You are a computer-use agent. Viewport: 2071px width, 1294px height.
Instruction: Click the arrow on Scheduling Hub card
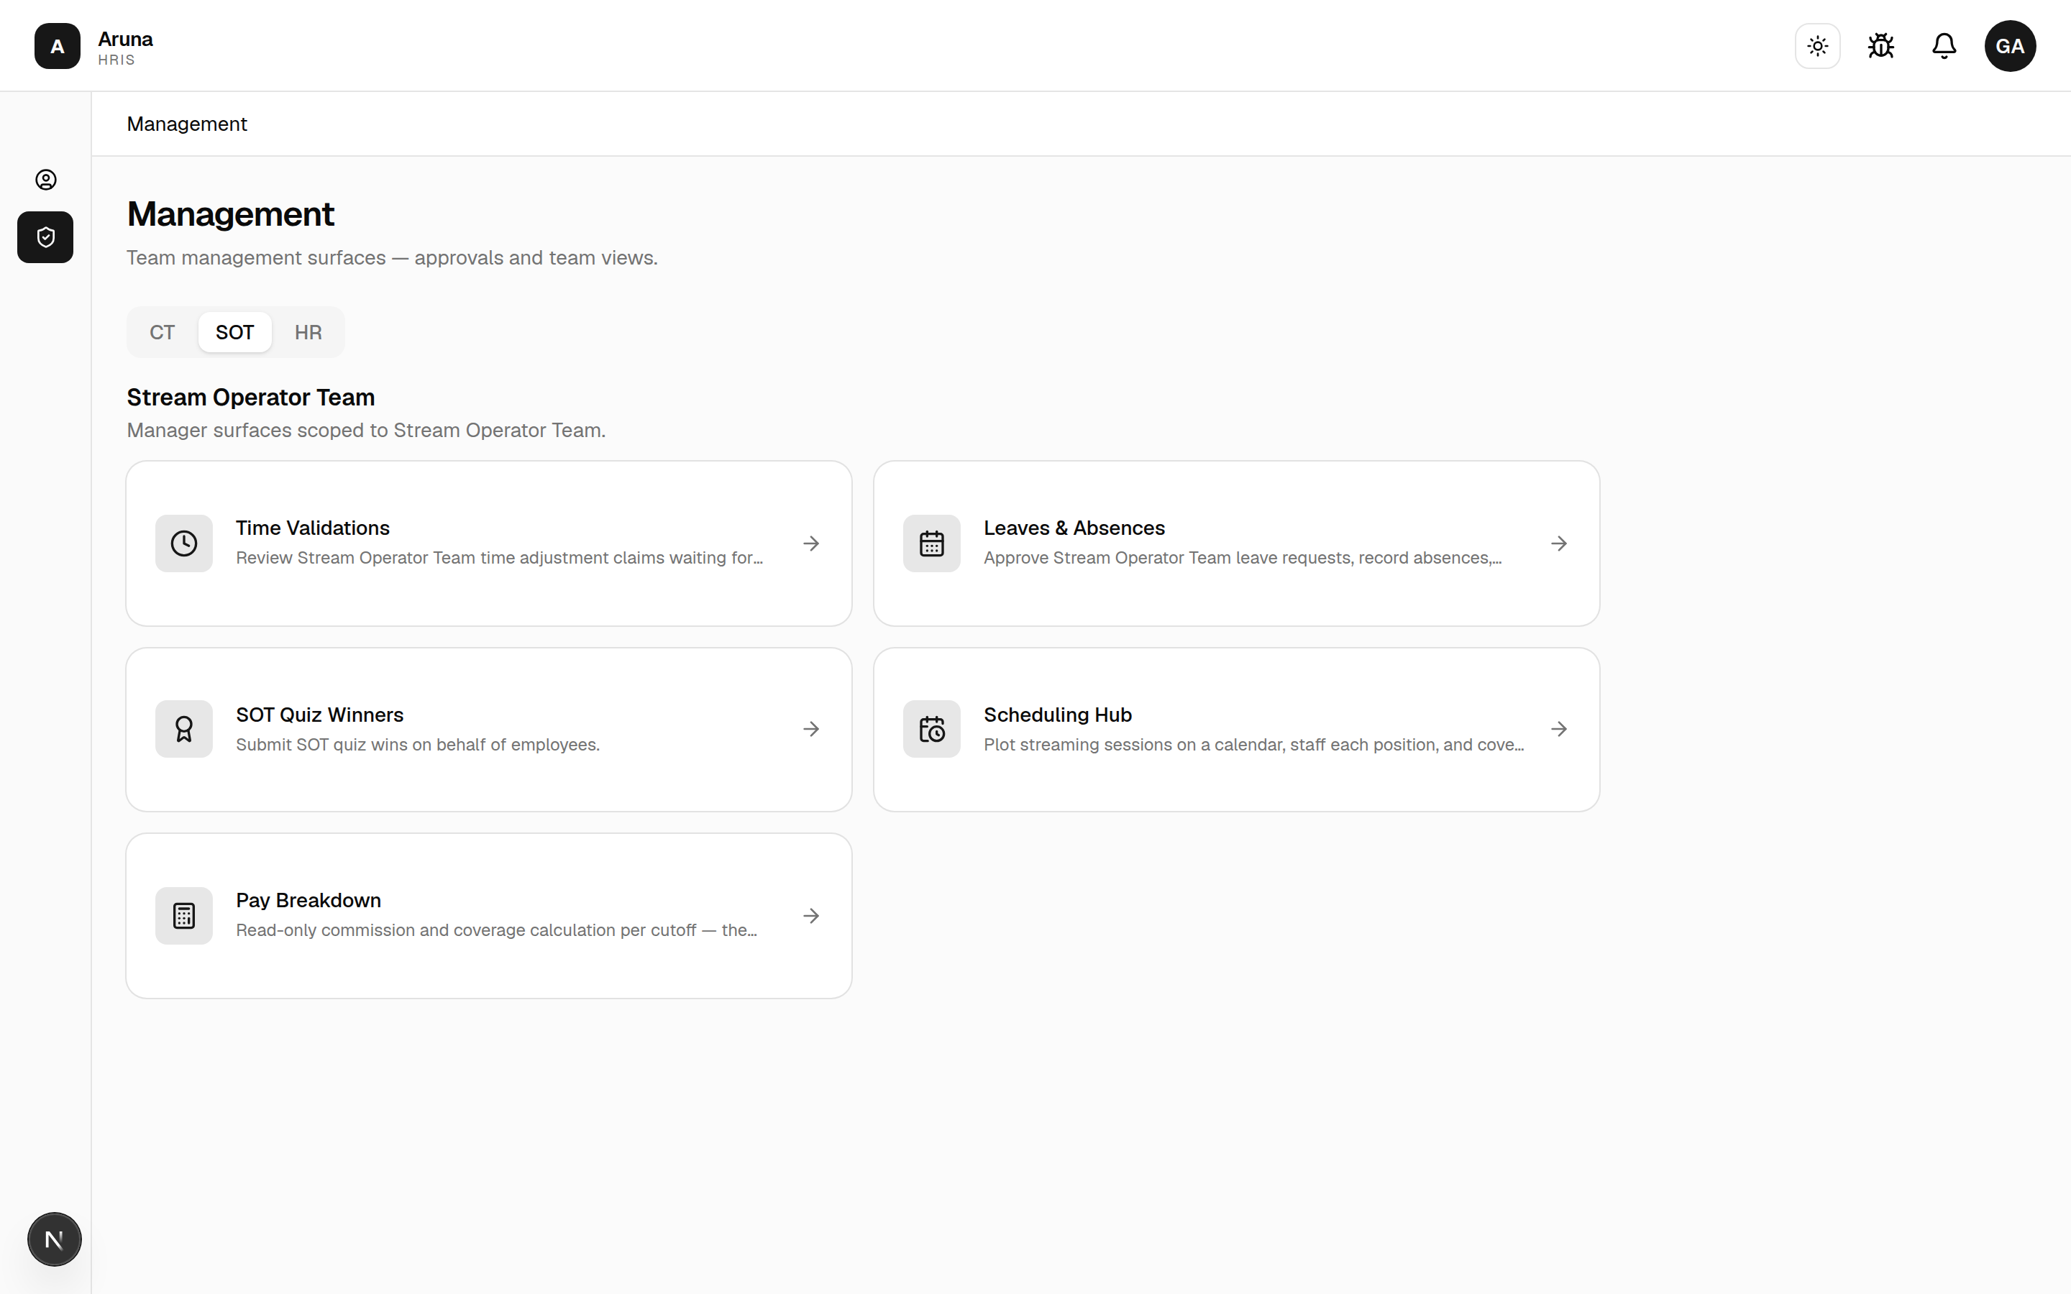(1559, 729)
